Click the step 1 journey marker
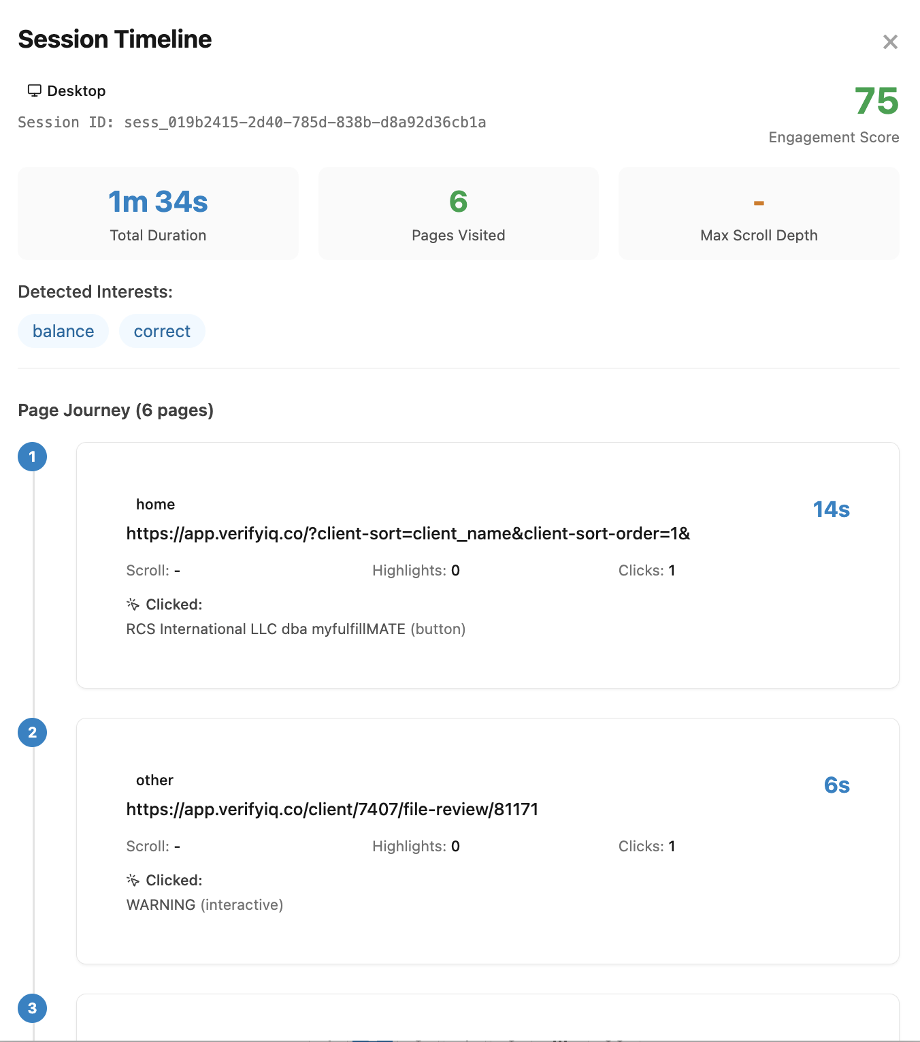The image size is (920, 1042). [x=32, y=457]
